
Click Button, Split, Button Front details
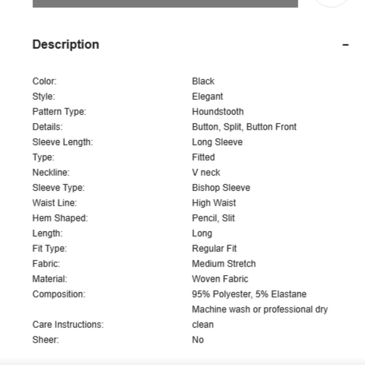(x=244, y=127)
